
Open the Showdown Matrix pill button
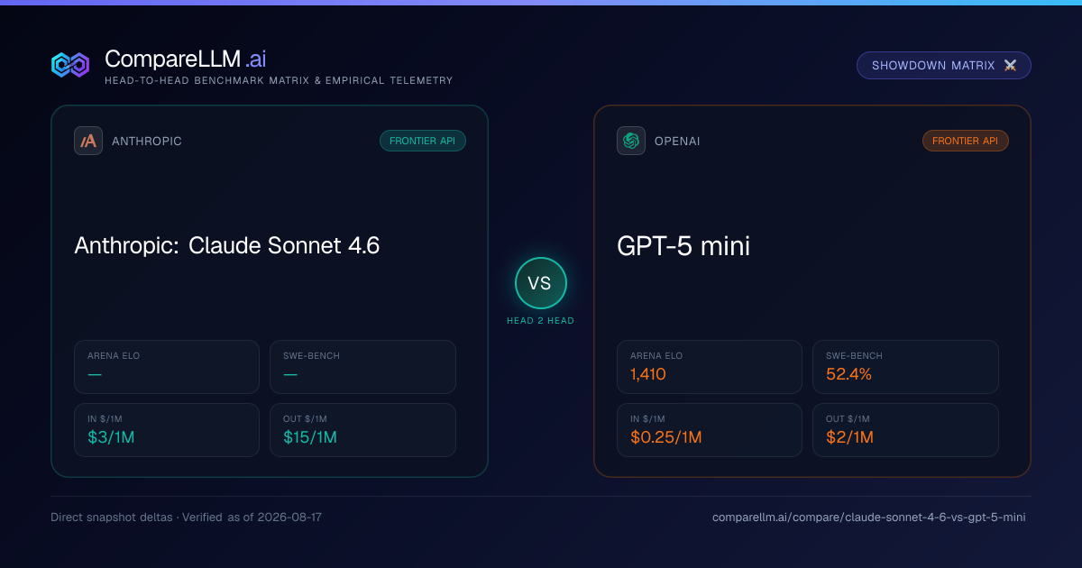pos(944,66)
